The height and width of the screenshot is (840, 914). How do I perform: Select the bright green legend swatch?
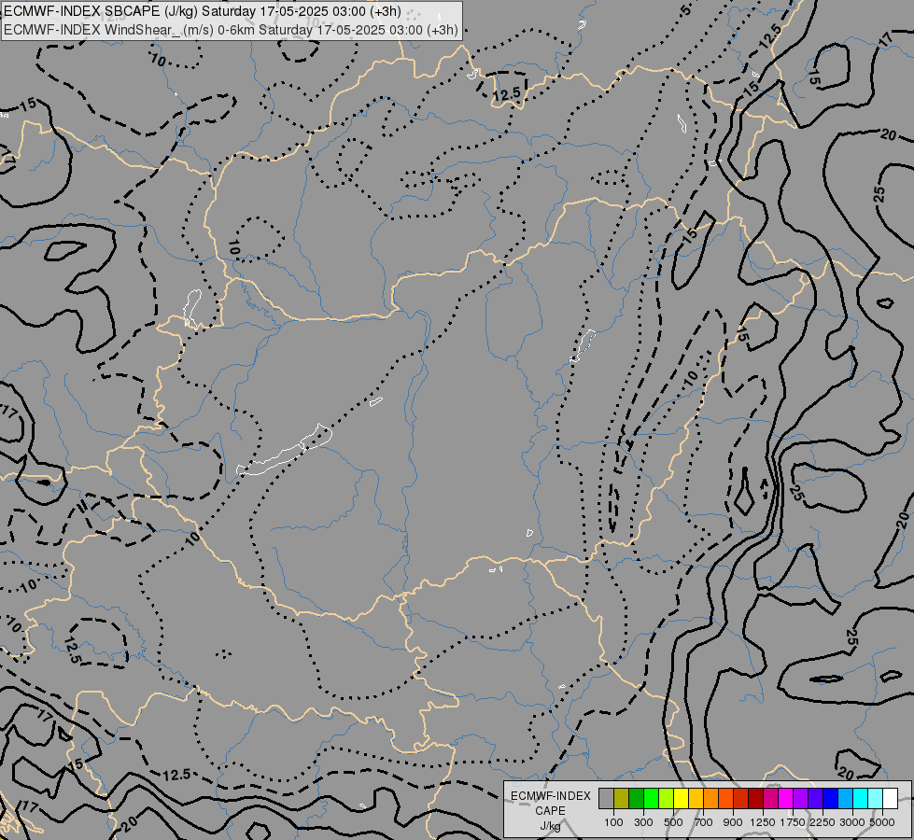pyautogui.click(x=651, y=799)
